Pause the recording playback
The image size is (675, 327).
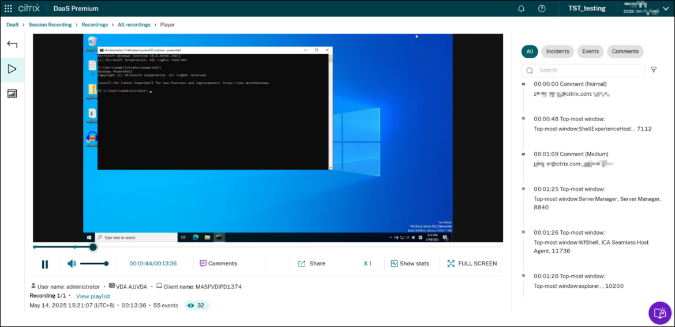coord(45,264)
